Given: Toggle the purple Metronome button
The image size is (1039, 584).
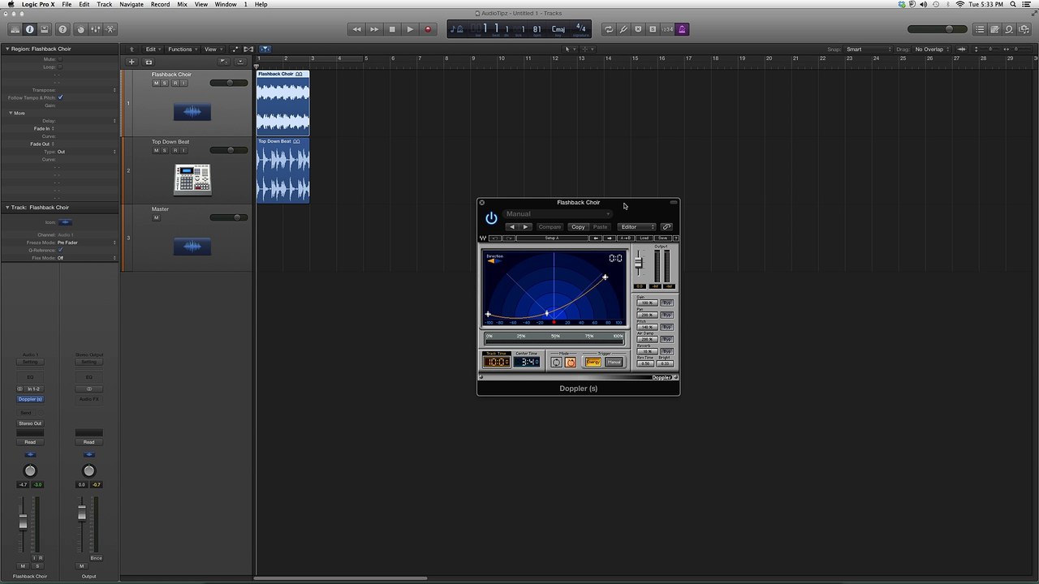Looking at the screenshot, I should point(682,29).
